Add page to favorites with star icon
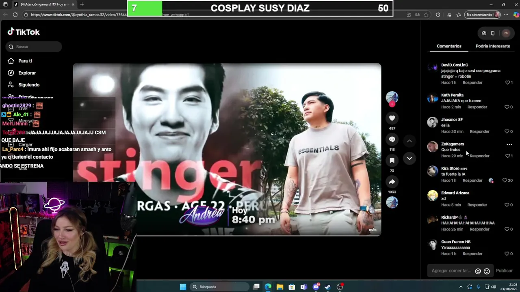The height and width of the screenshot is (292, 520). pos(426,15)
